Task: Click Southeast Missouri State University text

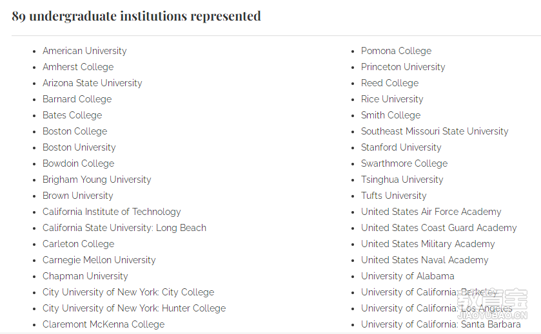Action: 435,131
